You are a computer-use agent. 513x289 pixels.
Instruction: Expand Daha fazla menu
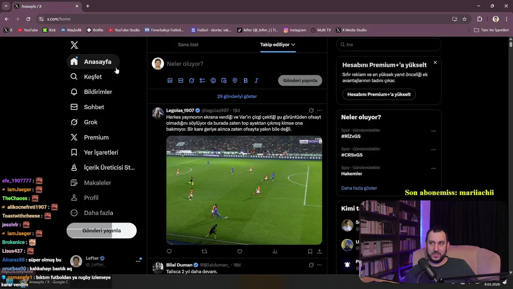click(91, 213)
